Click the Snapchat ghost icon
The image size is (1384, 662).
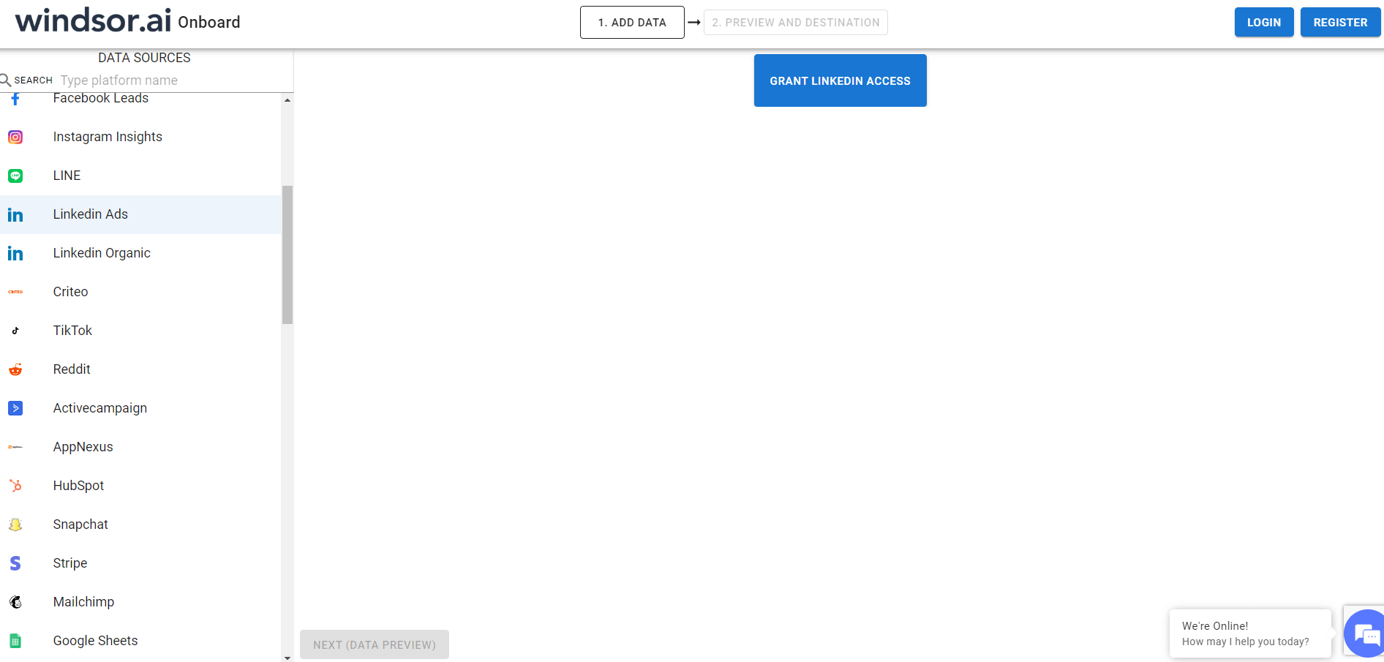[x=15, y=524]
